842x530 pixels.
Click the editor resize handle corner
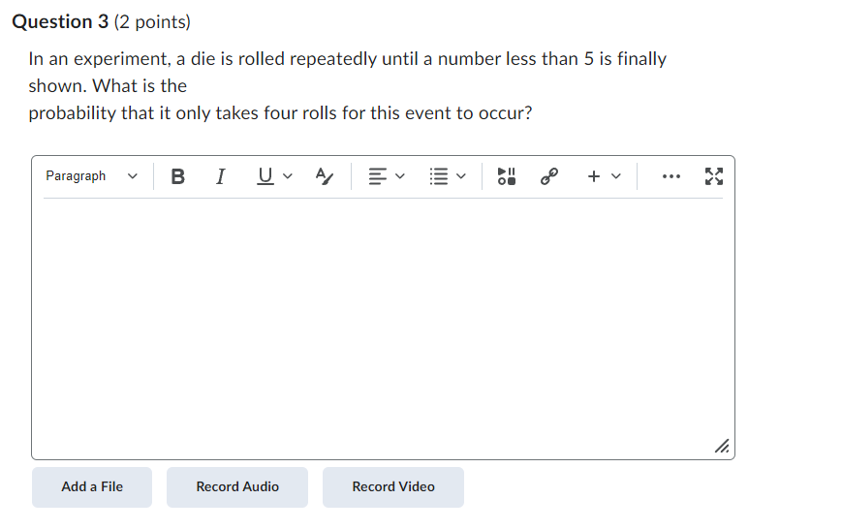tap(722, 447)
